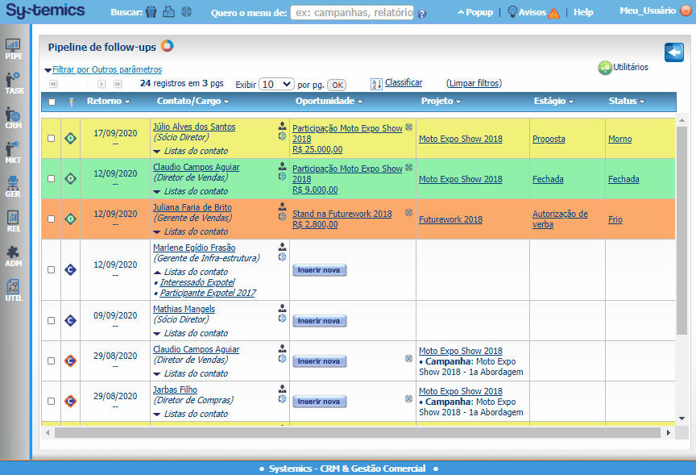This screenshot has height=475, width=696.
Task: Go to the CRM sidebar icon
Action: coord(14,119)
